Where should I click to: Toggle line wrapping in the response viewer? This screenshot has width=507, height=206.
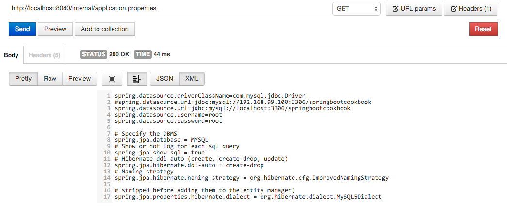(x=137, y=79)
